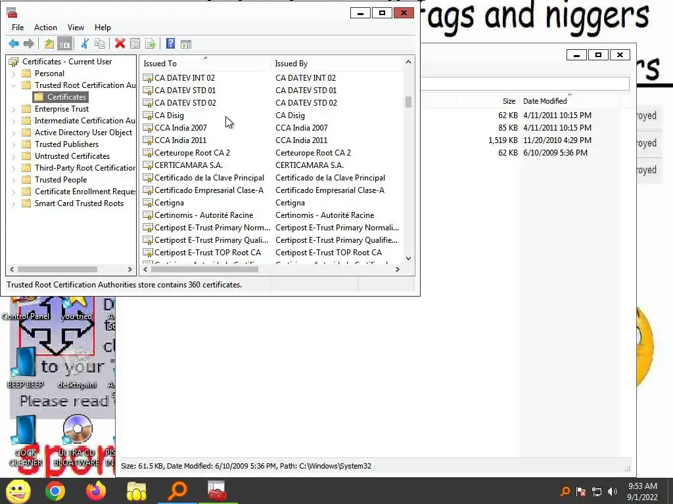Viewport: 673px width, 504px height.
Task: Click the network tray icon
Action: pyautogui.click(x=597, y=492)
